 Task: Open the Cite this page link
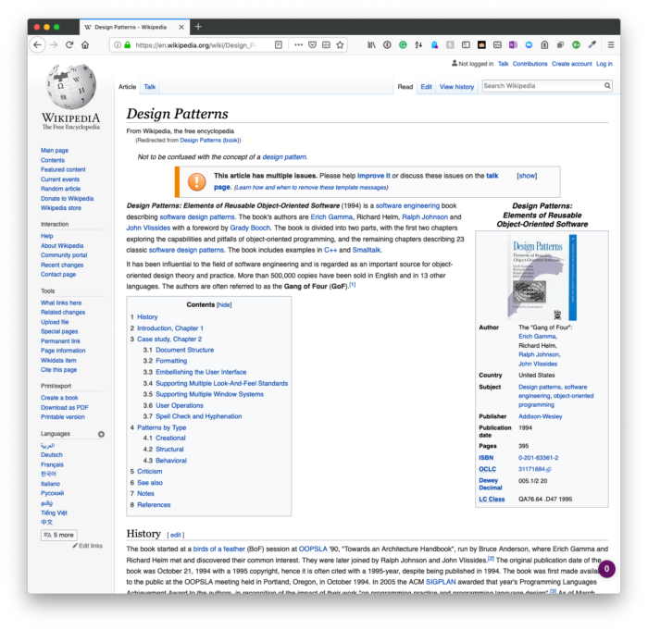(58, 370)
